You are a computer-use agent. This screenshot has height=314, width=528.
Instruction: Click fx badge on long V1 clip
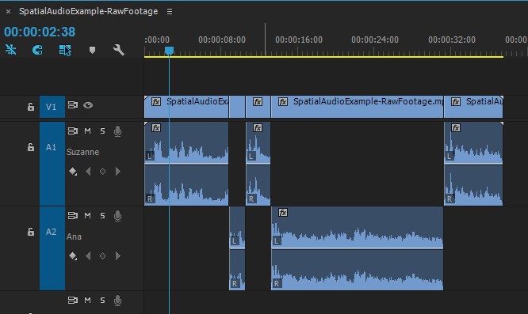click(283, 102)
